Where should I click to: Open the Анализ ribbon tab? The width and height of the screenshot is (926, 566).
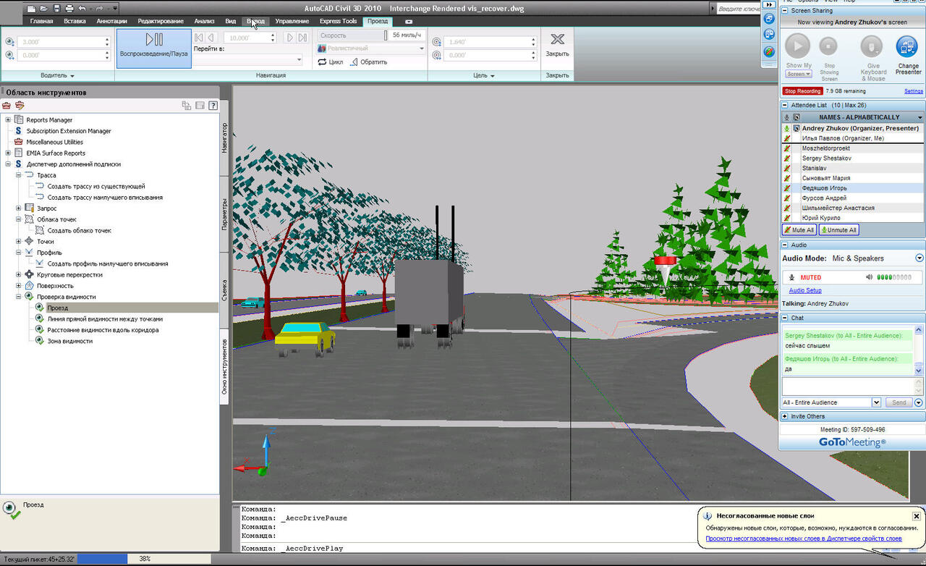[204, 21]
